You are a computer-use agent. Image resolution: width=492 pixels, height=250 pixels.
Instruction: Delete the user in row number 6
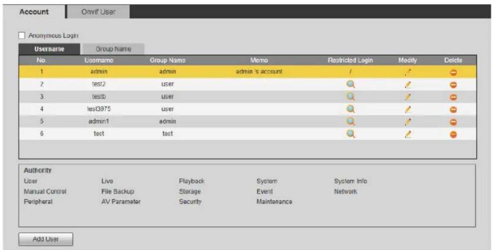pyautogui.click(x=453, y=135)
